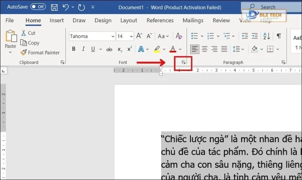Open the Insert ribbon tab
This screenshot has width=302, height=180.
pos(56,21)
